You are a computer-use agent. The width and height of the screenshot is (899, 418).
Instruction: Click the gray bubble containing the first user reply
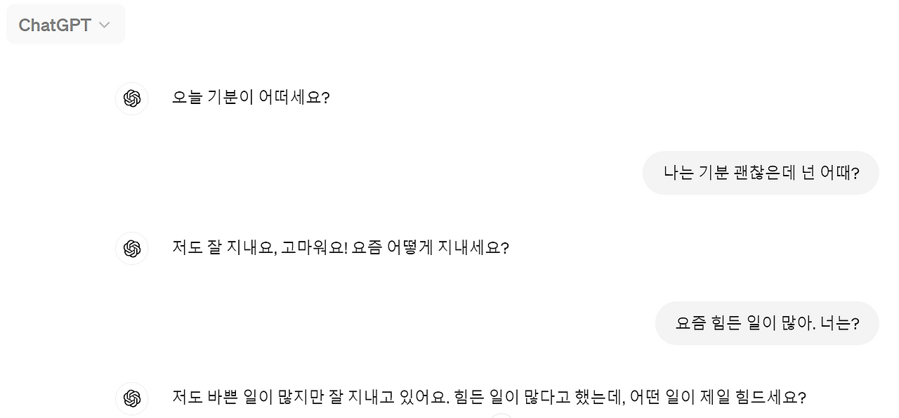(x=761, y=173)
